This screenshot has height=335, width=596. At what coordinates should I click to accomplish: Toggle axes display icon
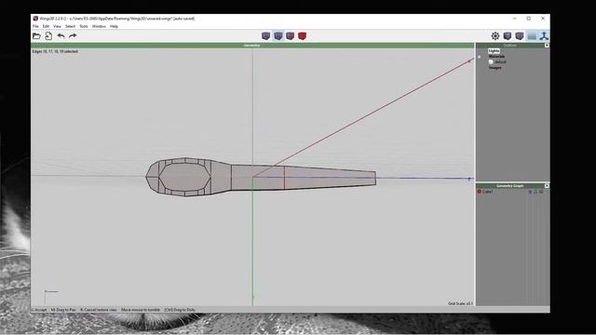(544, 36)
